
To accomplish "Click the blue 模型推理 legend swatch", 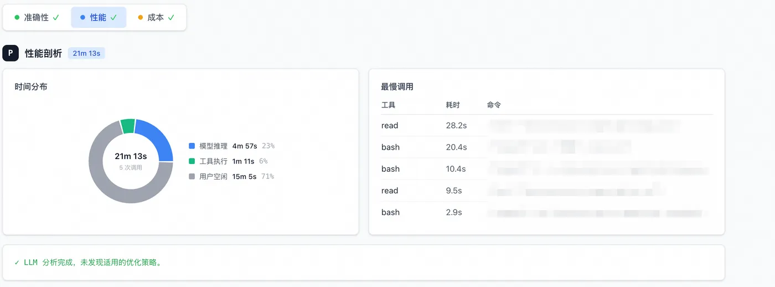I will point(192,146).
